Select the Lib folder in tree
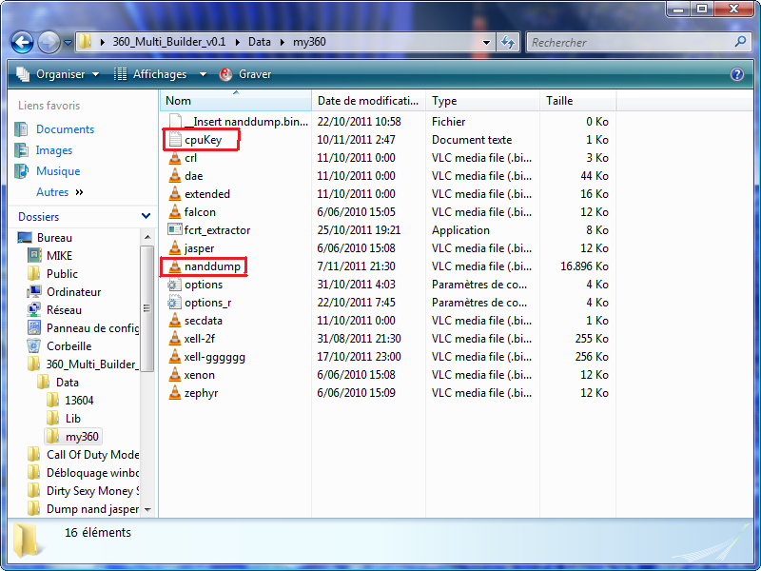761x571 pixels. tap(73, 419)
